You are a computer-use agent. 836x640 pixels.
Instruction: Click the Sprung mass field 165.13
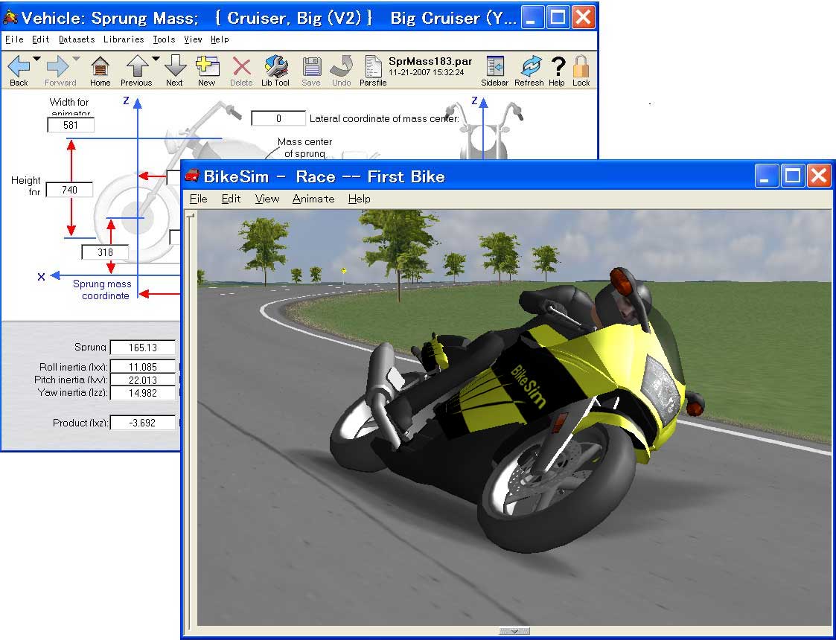[143, 348]
